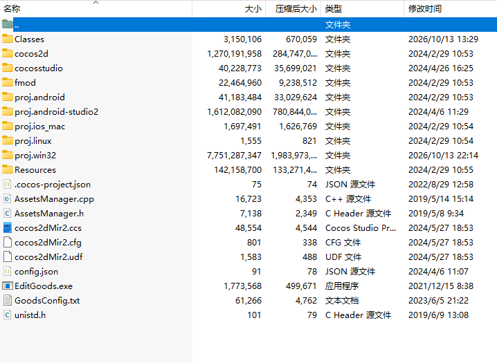Click the cocos2d folder icon
497x363 pixels.
tap(8, 53)
